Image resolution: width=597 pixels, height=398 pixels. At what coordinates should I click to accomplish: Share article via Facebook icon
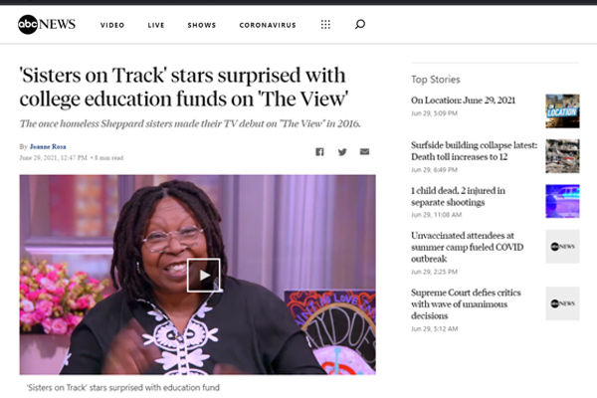[319, 152]
